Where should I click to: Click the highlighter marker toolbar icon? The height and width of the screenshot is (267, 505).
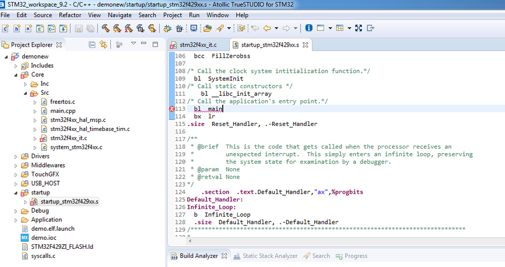click(x=220, y=28)
